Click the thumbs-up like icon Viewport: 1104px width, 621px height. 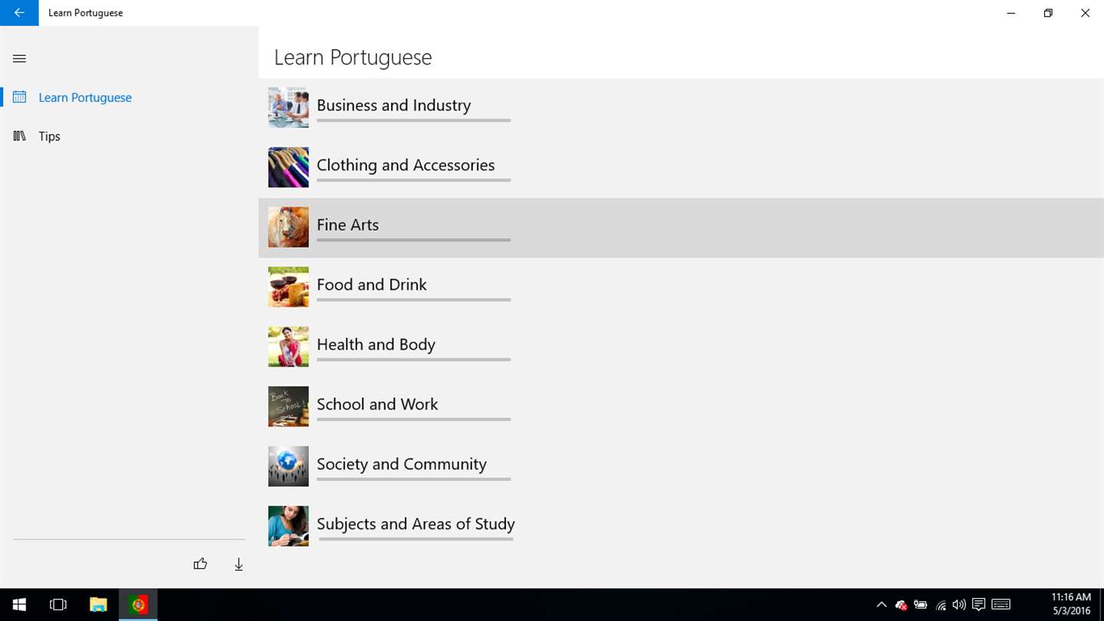point(200,564)
